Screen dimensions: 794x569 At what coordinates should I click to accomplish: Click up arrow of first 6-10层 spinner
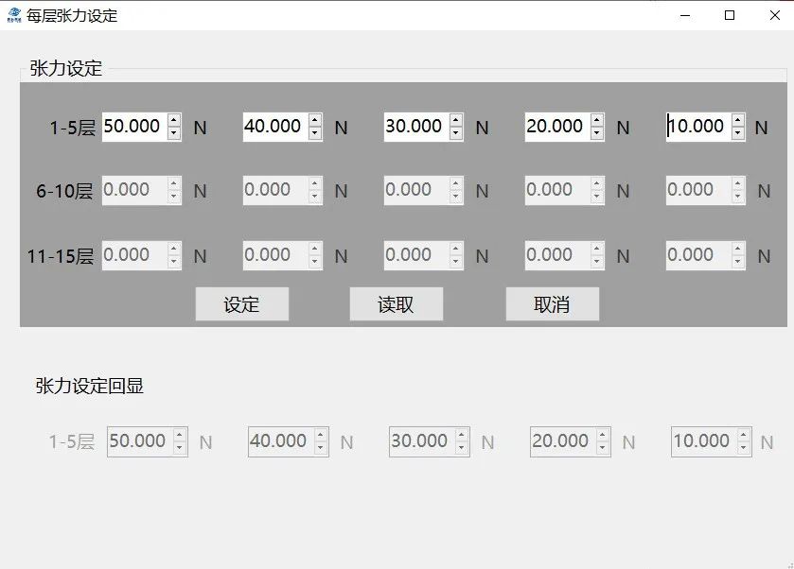pyautogui.click(x=174, y=183)
